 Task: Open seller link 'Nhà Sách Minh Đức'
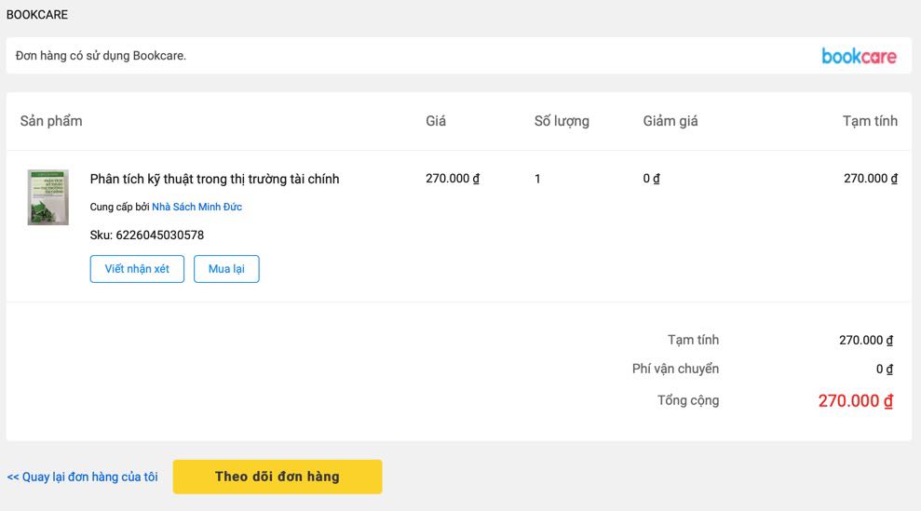[x=196, y=207]
